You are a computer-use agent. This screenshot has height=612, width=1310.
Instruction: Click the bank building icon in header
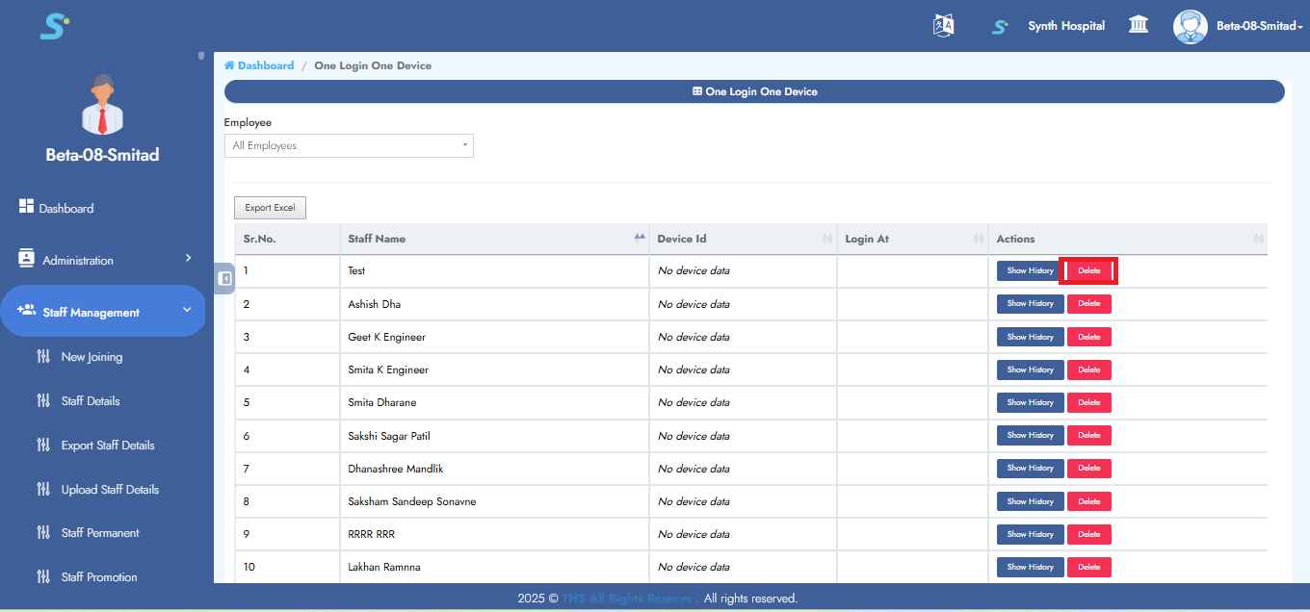[1139, 25]
